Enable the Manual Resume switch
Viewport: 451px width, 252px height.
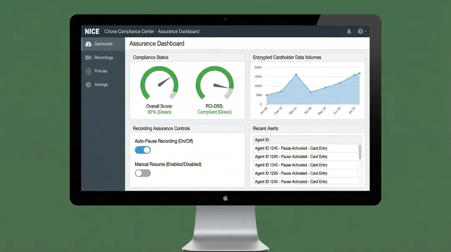[x=142, y=173]
